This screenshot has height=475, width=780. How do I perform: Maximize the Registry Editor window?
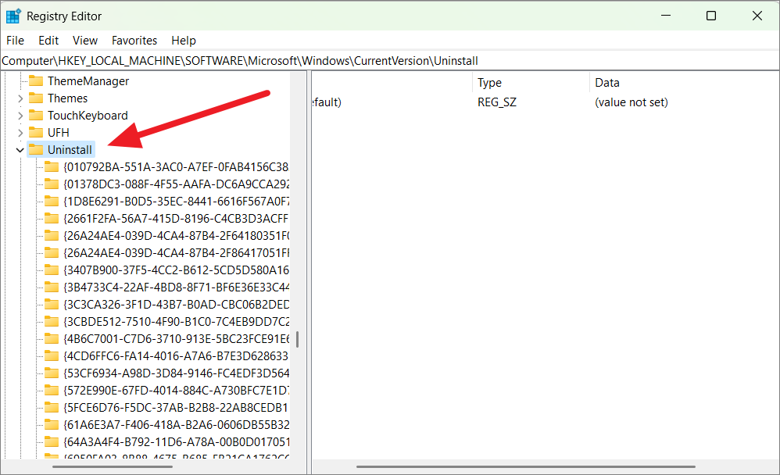point(711,16)
